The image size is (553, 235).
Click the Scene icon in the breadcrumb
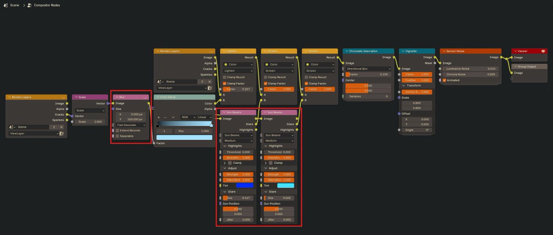point(6,5)
